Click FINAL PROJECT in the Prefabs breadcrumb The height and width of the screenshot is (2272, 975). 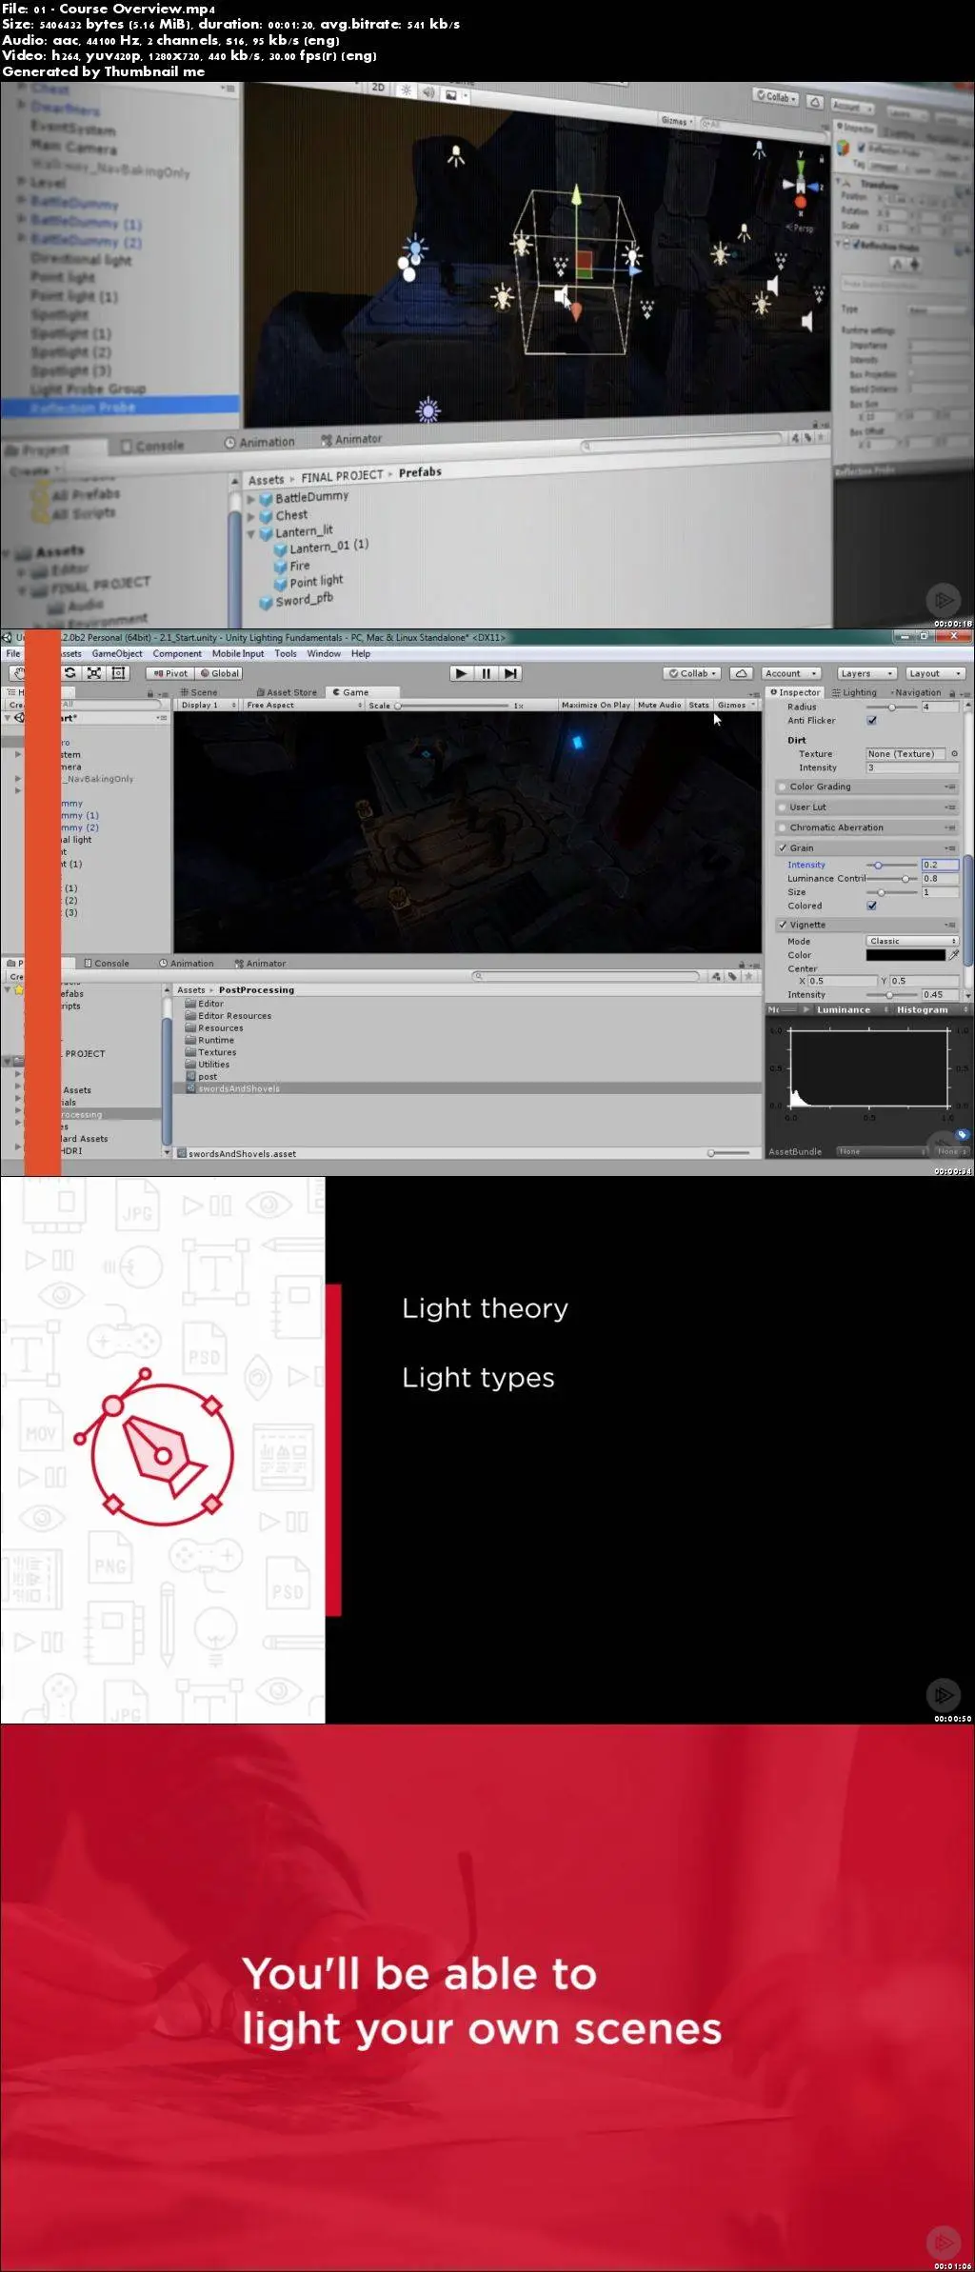point(342,476)
